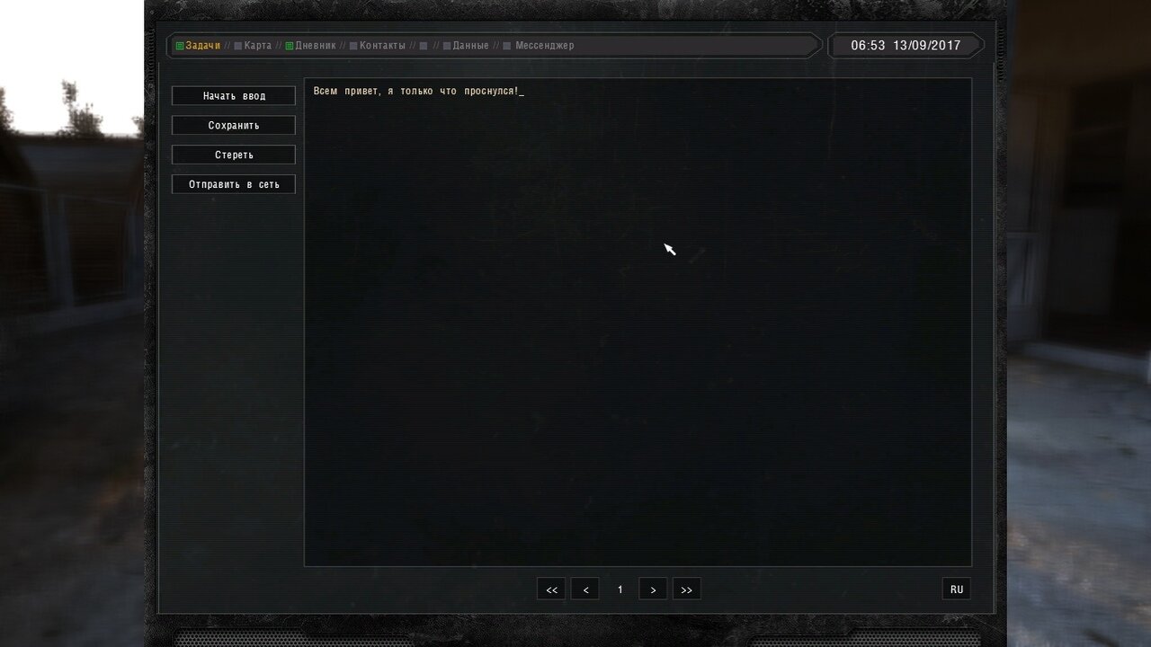This screenshot has height=647, width=1151.
Task: Click the gray square beside Карта
Action: [238, 46]
